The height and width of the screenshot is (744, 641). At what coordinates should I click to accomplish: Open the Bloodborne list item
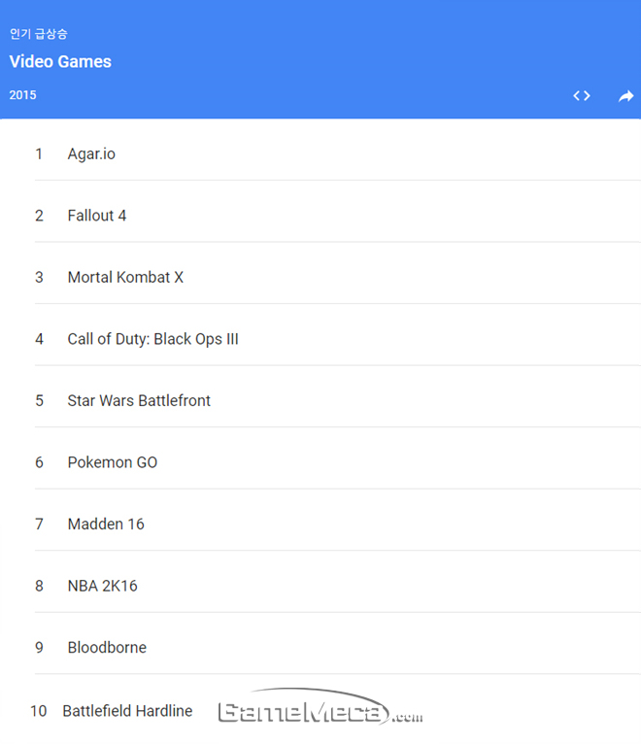[107, 647]
